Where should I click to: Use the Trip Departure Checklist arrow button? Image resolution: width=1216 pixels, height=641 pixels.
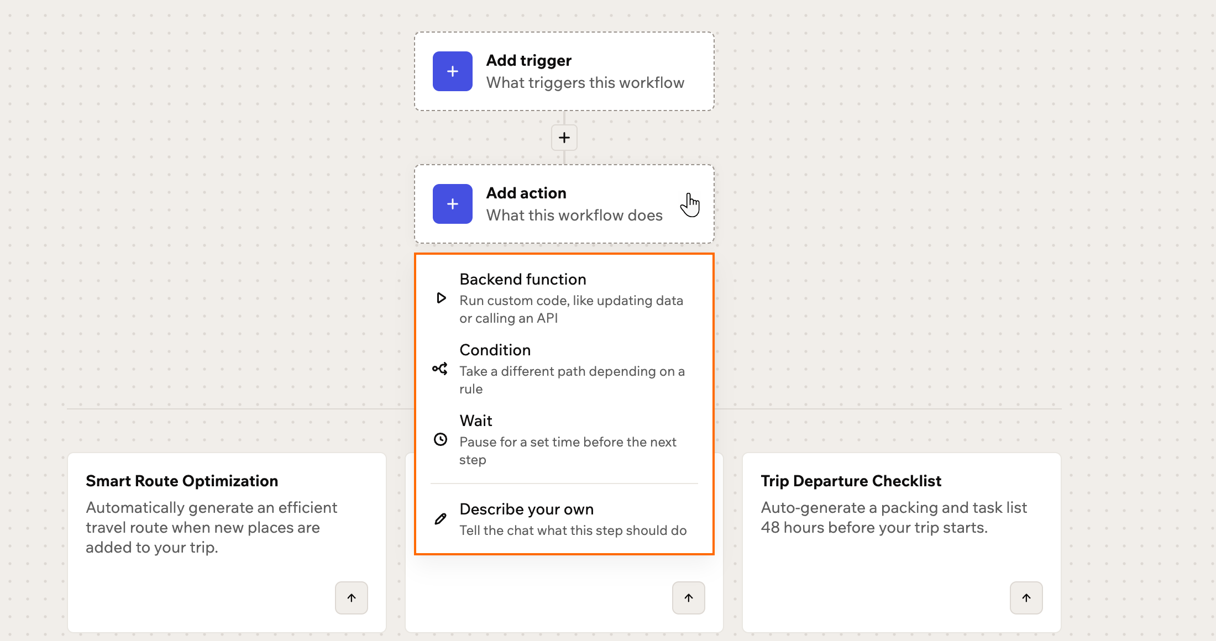click(1026, 598)
